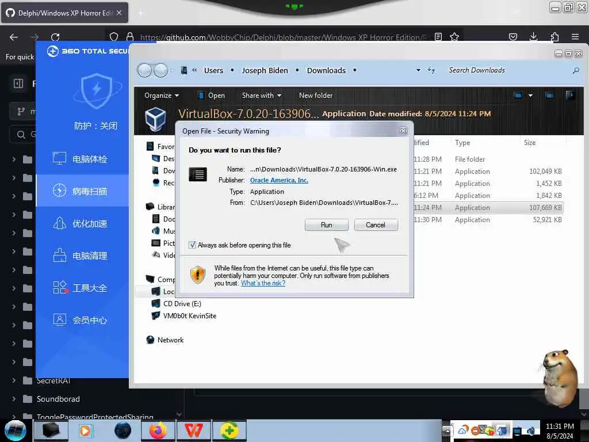This screenshot has width=589, height=442.
Task: Select Joseph Biden in the address breadcrumb
Action: tap(265, 70)
